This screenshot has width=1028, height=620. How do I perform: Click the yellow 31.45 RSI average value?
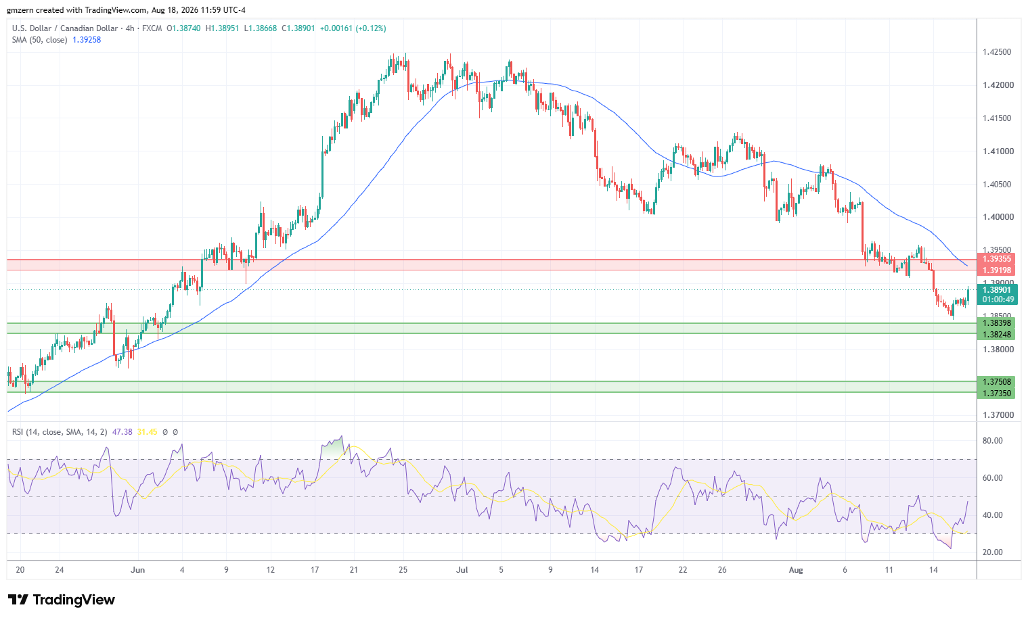pos(147,432)
